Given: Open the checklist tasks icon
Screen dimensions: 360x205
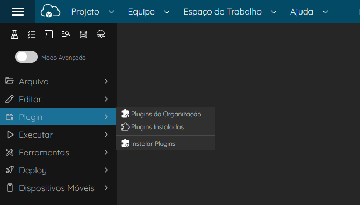Looking at the screenshot, I should click(x=32, y=34).
